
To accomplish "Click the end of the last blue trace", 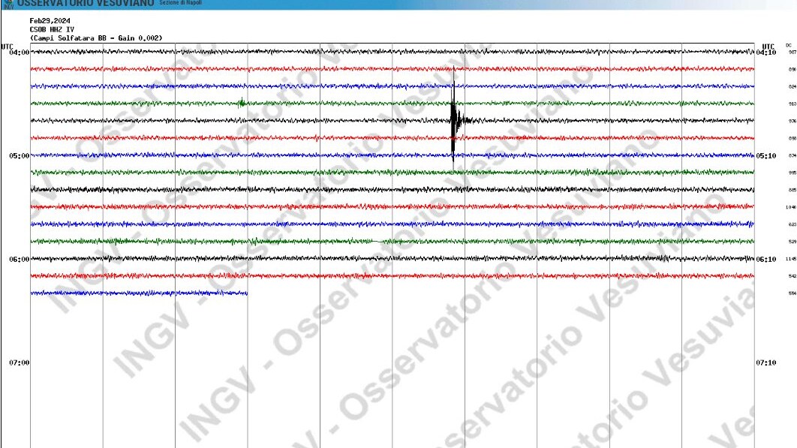I will tap(247, 293).
